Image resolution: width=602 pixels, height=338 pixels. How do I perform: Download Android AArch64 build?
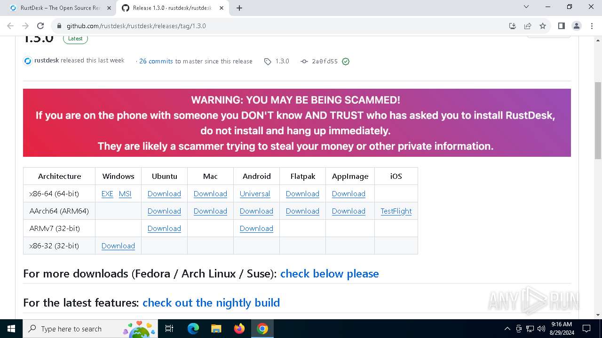pos(256,211)
